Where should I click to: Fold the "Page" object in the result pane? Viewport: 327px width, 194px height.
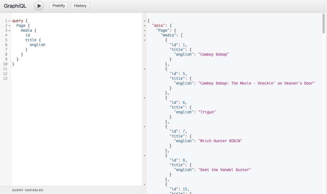coord(144,31)
